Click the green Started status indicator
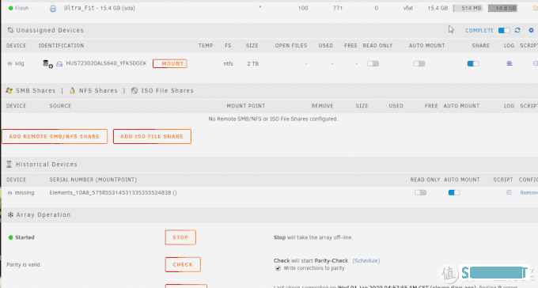Image resolution: width=538 pixels, height=288 pixels. [x=10, y=237]
